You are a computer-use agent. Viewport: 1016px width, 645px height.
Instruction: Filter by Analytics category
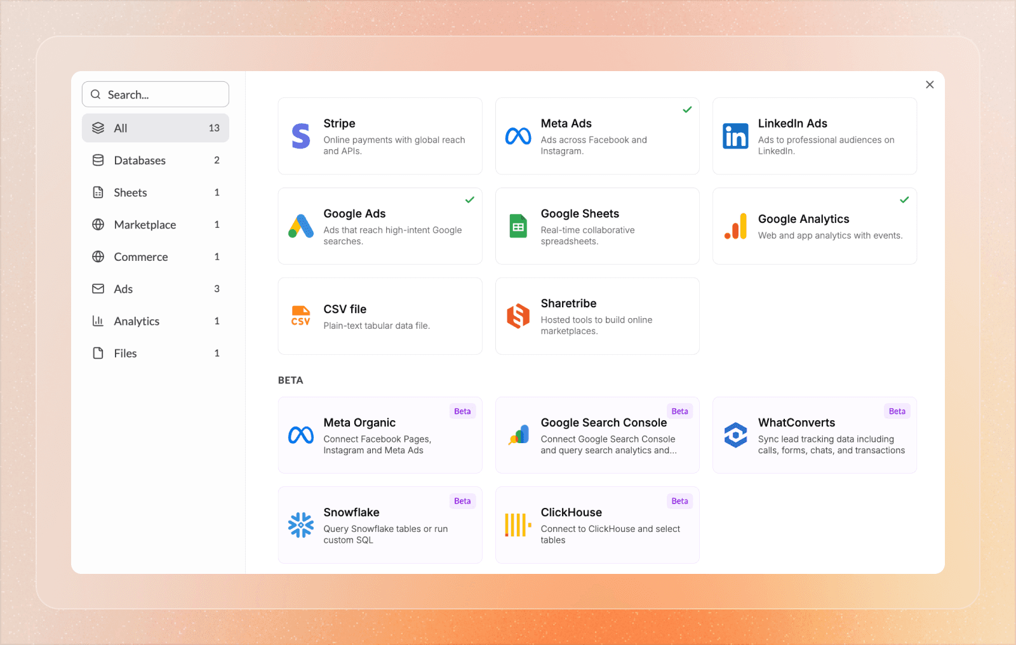[156, 321]
